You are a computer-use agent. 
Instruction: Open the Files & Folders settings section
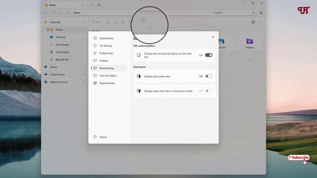pyautogui.click(x=109, y=76)
